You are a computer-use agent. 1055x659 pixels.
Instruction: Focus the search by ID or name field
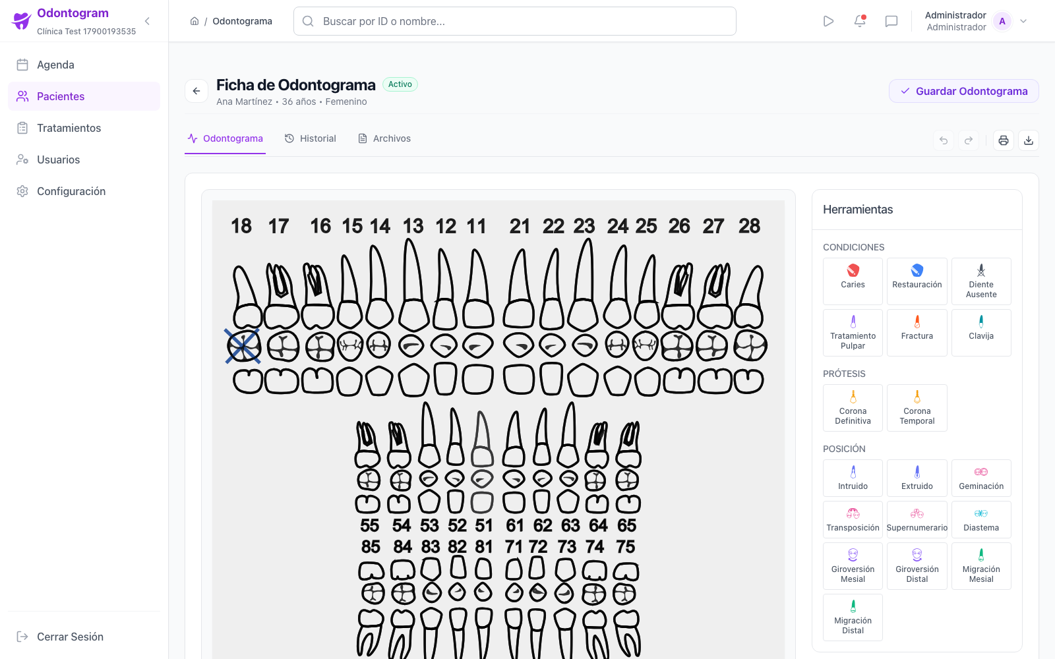515,21
